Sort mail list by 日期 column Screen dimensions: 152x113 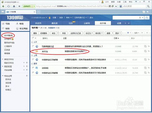point(116,38)
